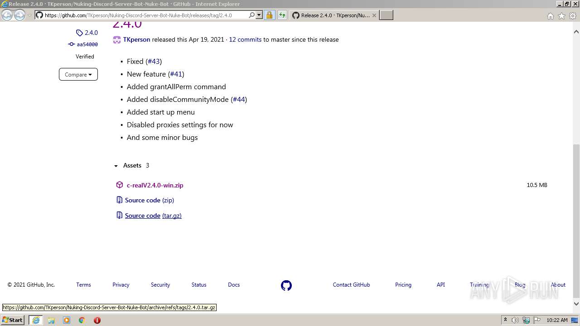
Task: Close the Release 2.4.0 tab
Action: [x=374, y=15]
